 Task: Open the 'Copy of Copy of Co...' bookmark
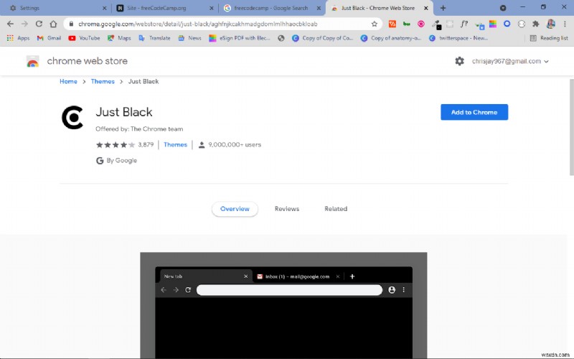tap(322, 38)
